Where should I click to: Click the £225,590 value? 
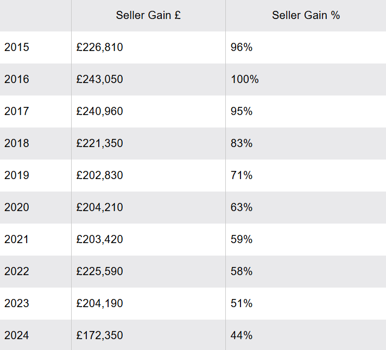tap(100, 271)
